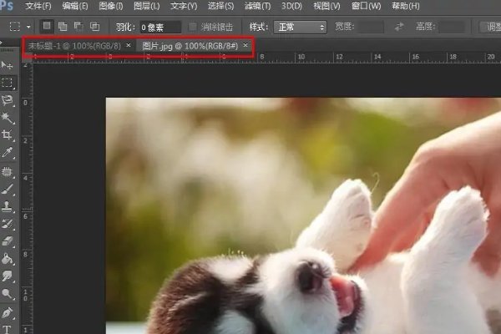Select the Magic Wand tool

click(x=7, y=118)
